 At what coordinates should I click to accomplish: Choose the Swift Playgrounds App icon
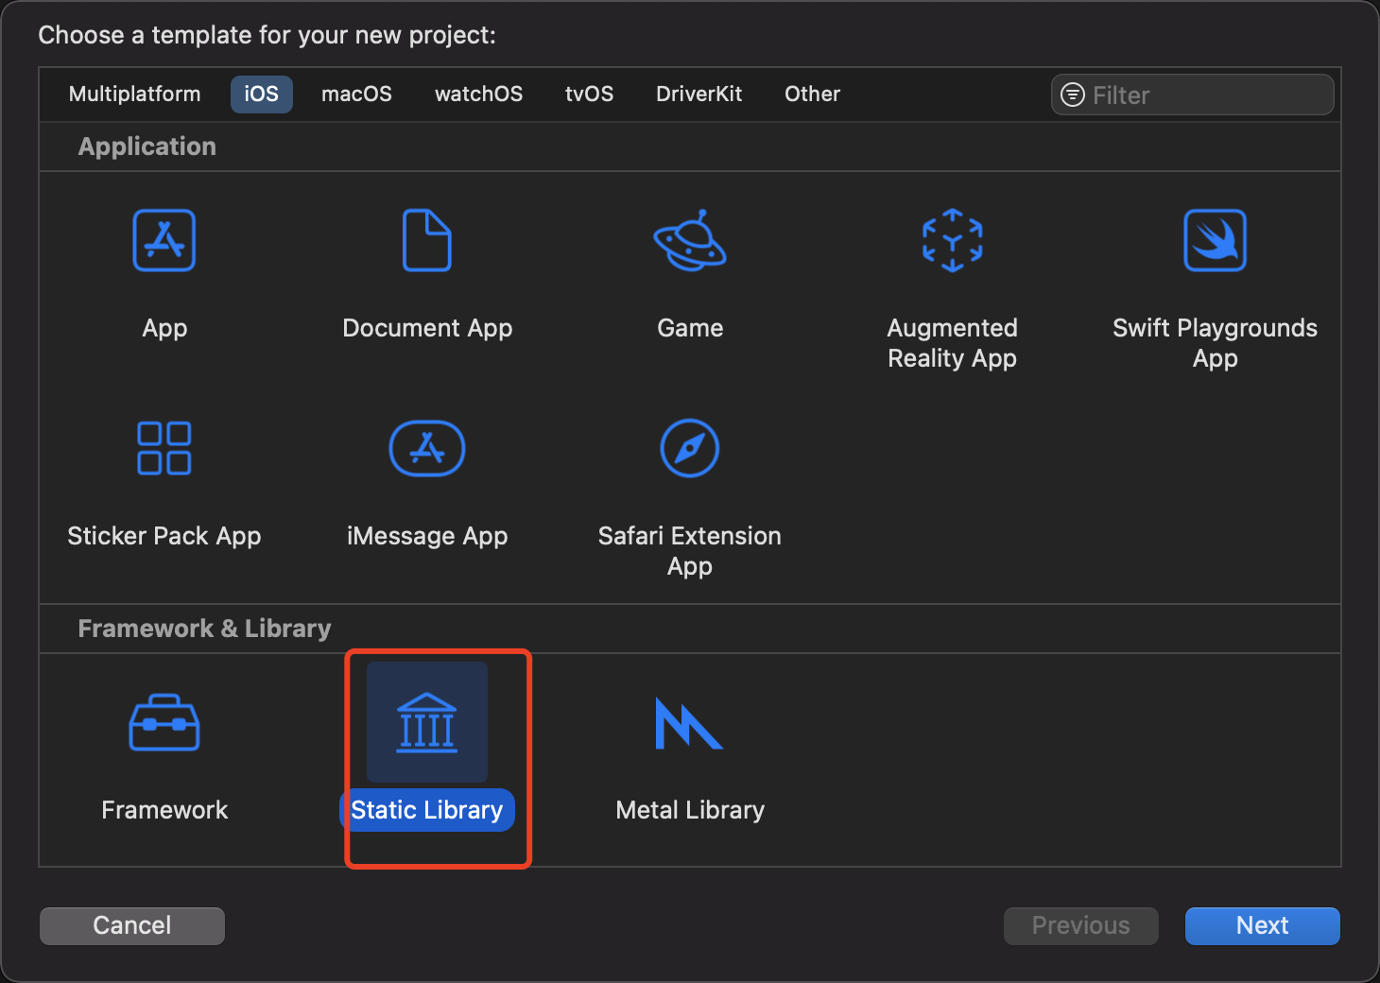tap(1216, 240)
